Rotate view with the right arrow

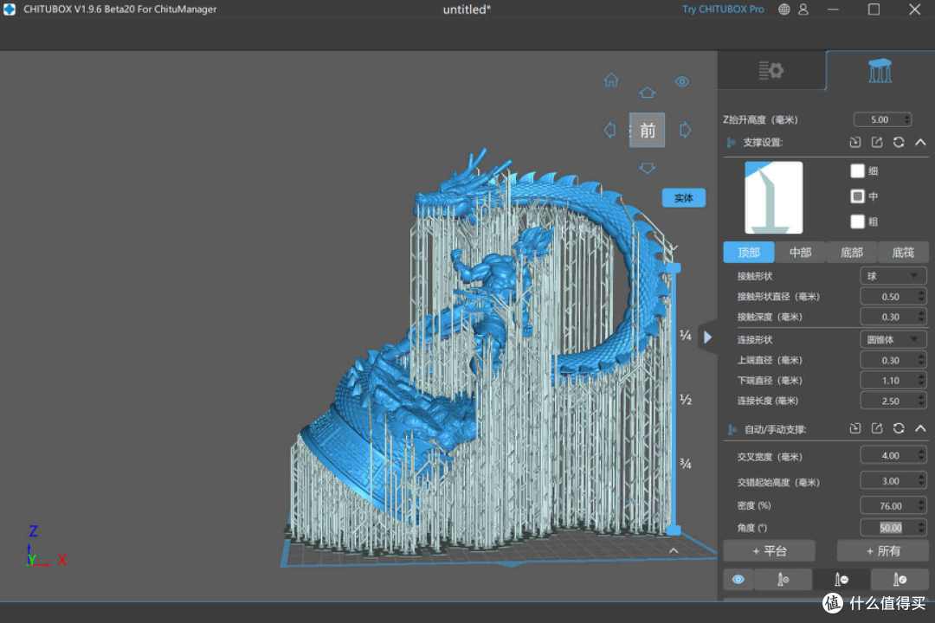685,130
